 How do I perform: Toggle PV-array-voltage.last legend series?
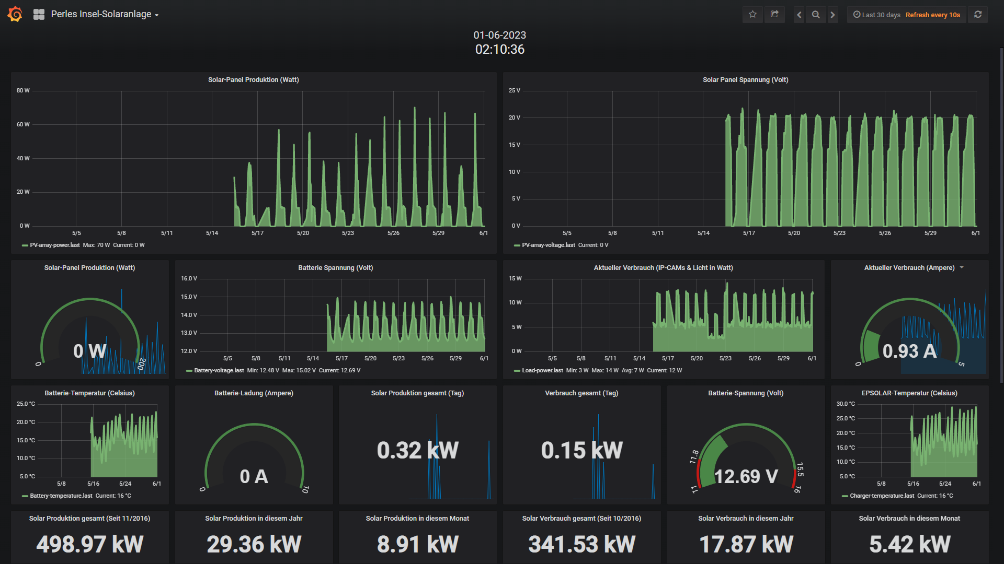548,245
